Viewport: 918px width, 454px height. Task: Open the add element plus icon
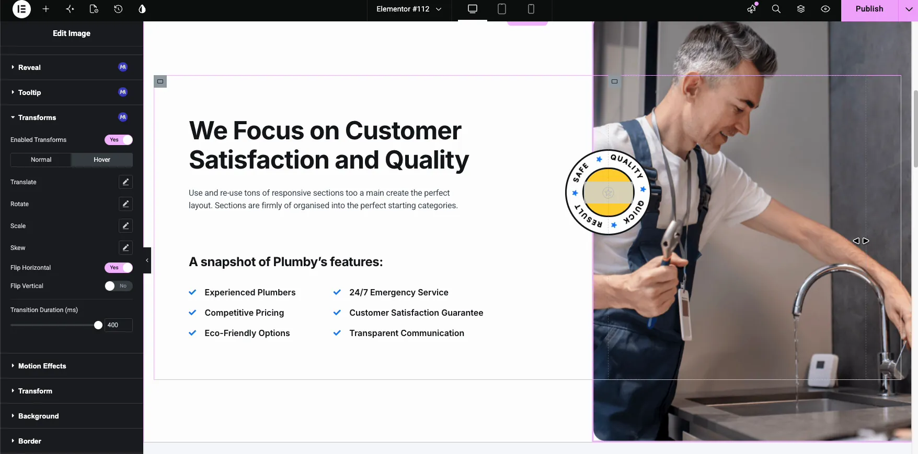click(x=46, y=9)
